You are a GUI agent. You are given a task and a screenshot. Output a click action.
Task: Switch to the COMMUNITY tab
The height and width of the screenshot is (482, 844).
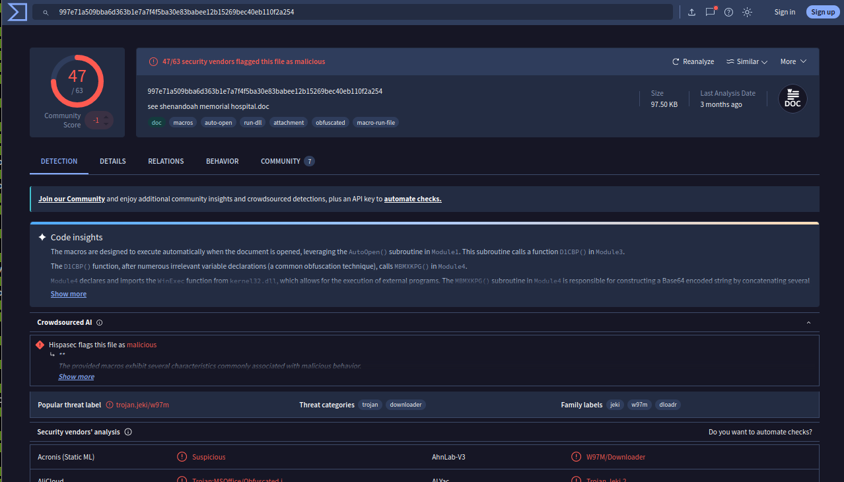point(287,161)
